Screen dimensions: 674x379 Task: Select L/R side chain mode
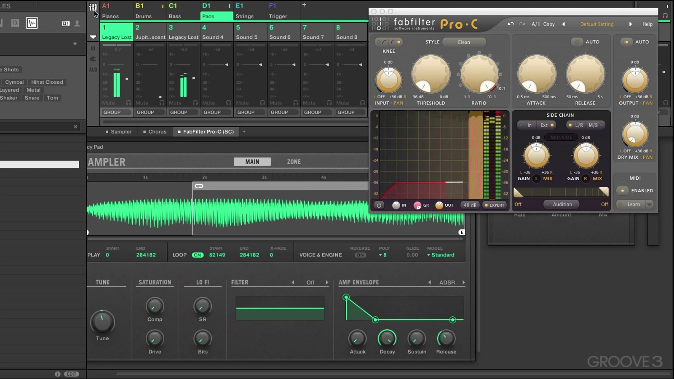[576, 125]
